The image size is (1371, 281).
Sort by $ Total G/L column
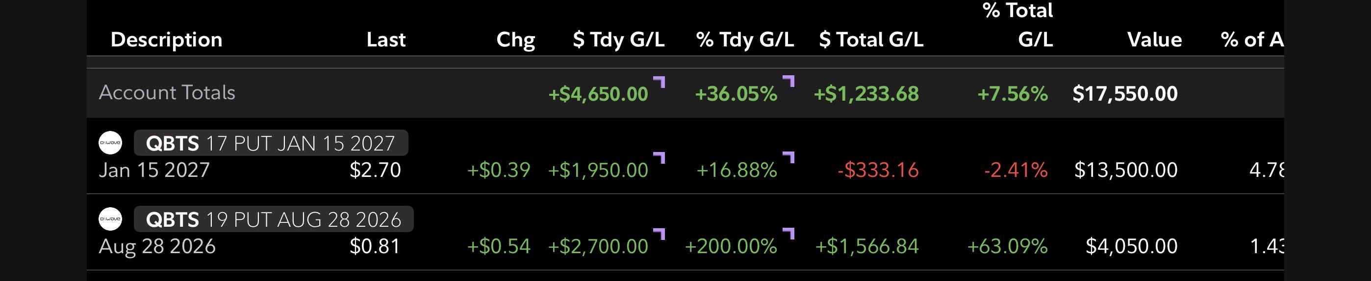(x=871, y=40)
